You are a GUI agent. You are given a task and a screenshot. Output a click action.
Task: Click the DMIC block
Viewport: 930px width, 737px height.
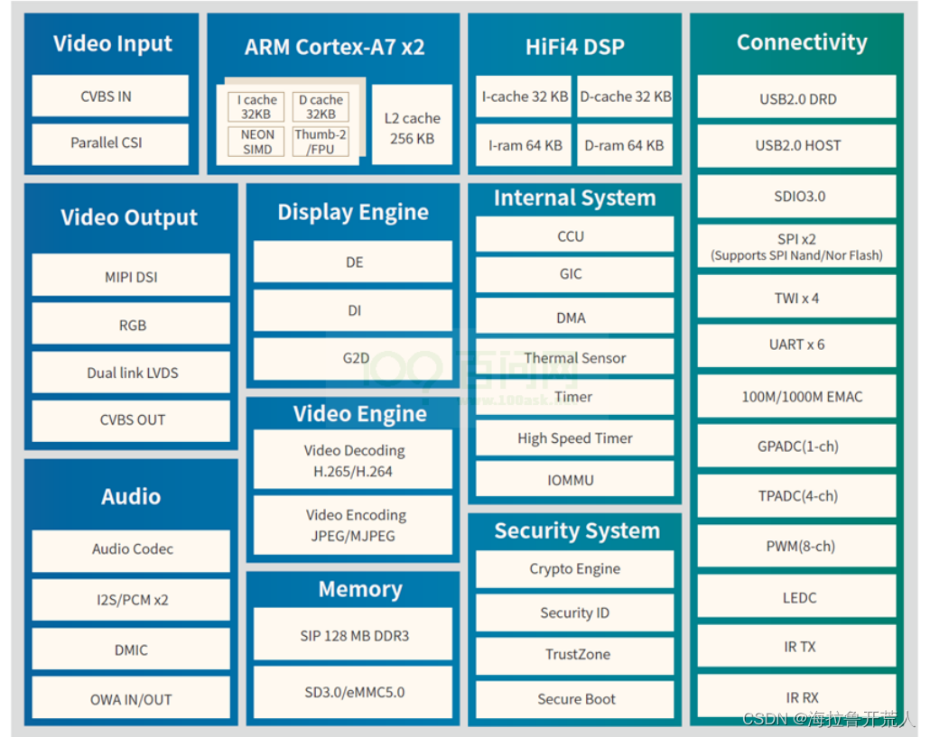131,649
